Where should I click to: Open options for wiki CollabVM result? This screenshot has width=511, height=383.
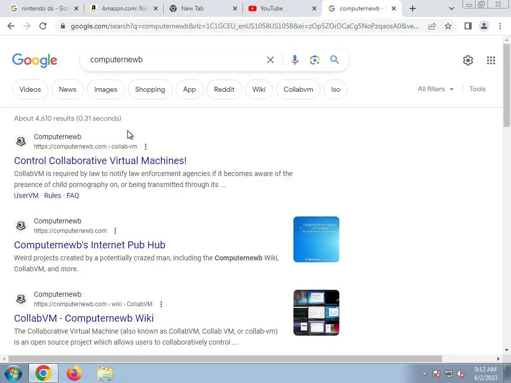161,304
